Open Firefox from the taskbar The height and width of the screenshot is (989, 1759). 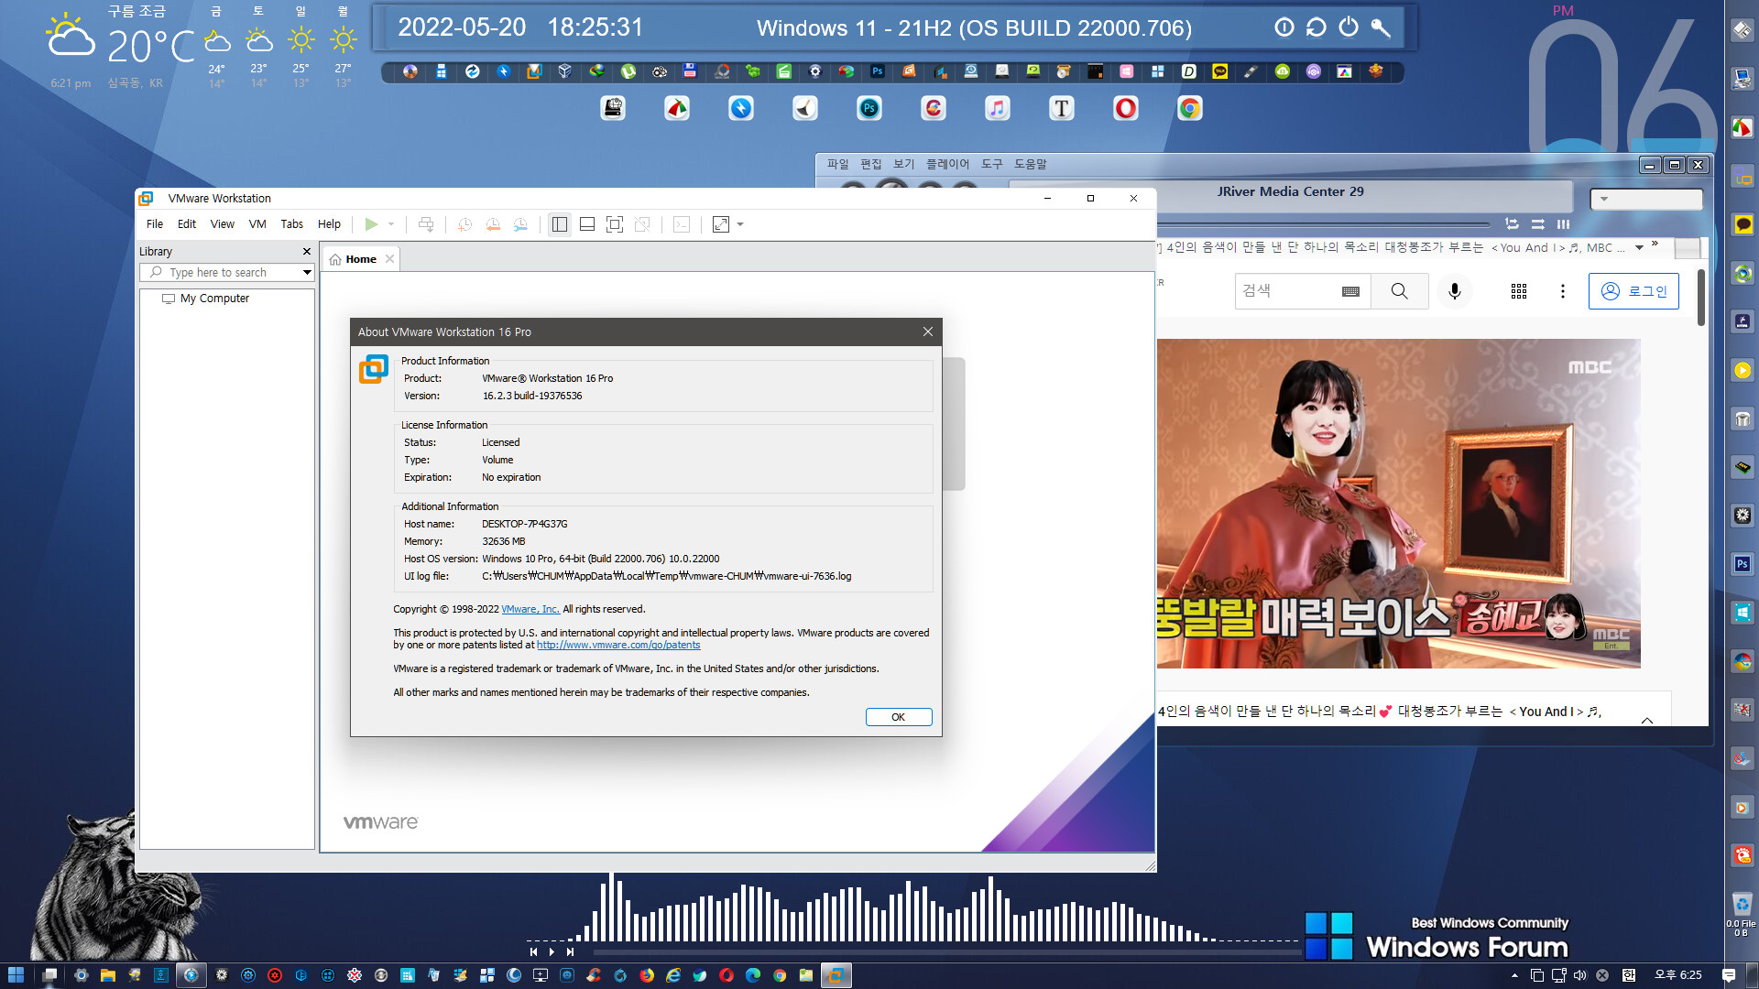coord(647,975)
